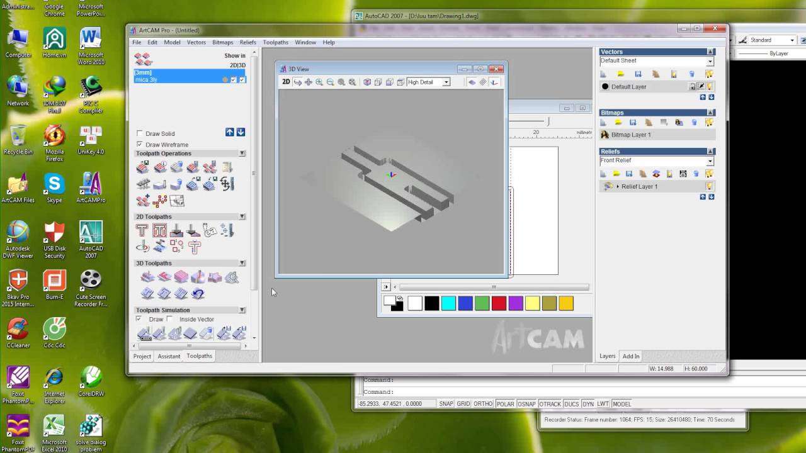
Task: Toggle origin axes display icon in 3D View
Action: coord(494,82)
